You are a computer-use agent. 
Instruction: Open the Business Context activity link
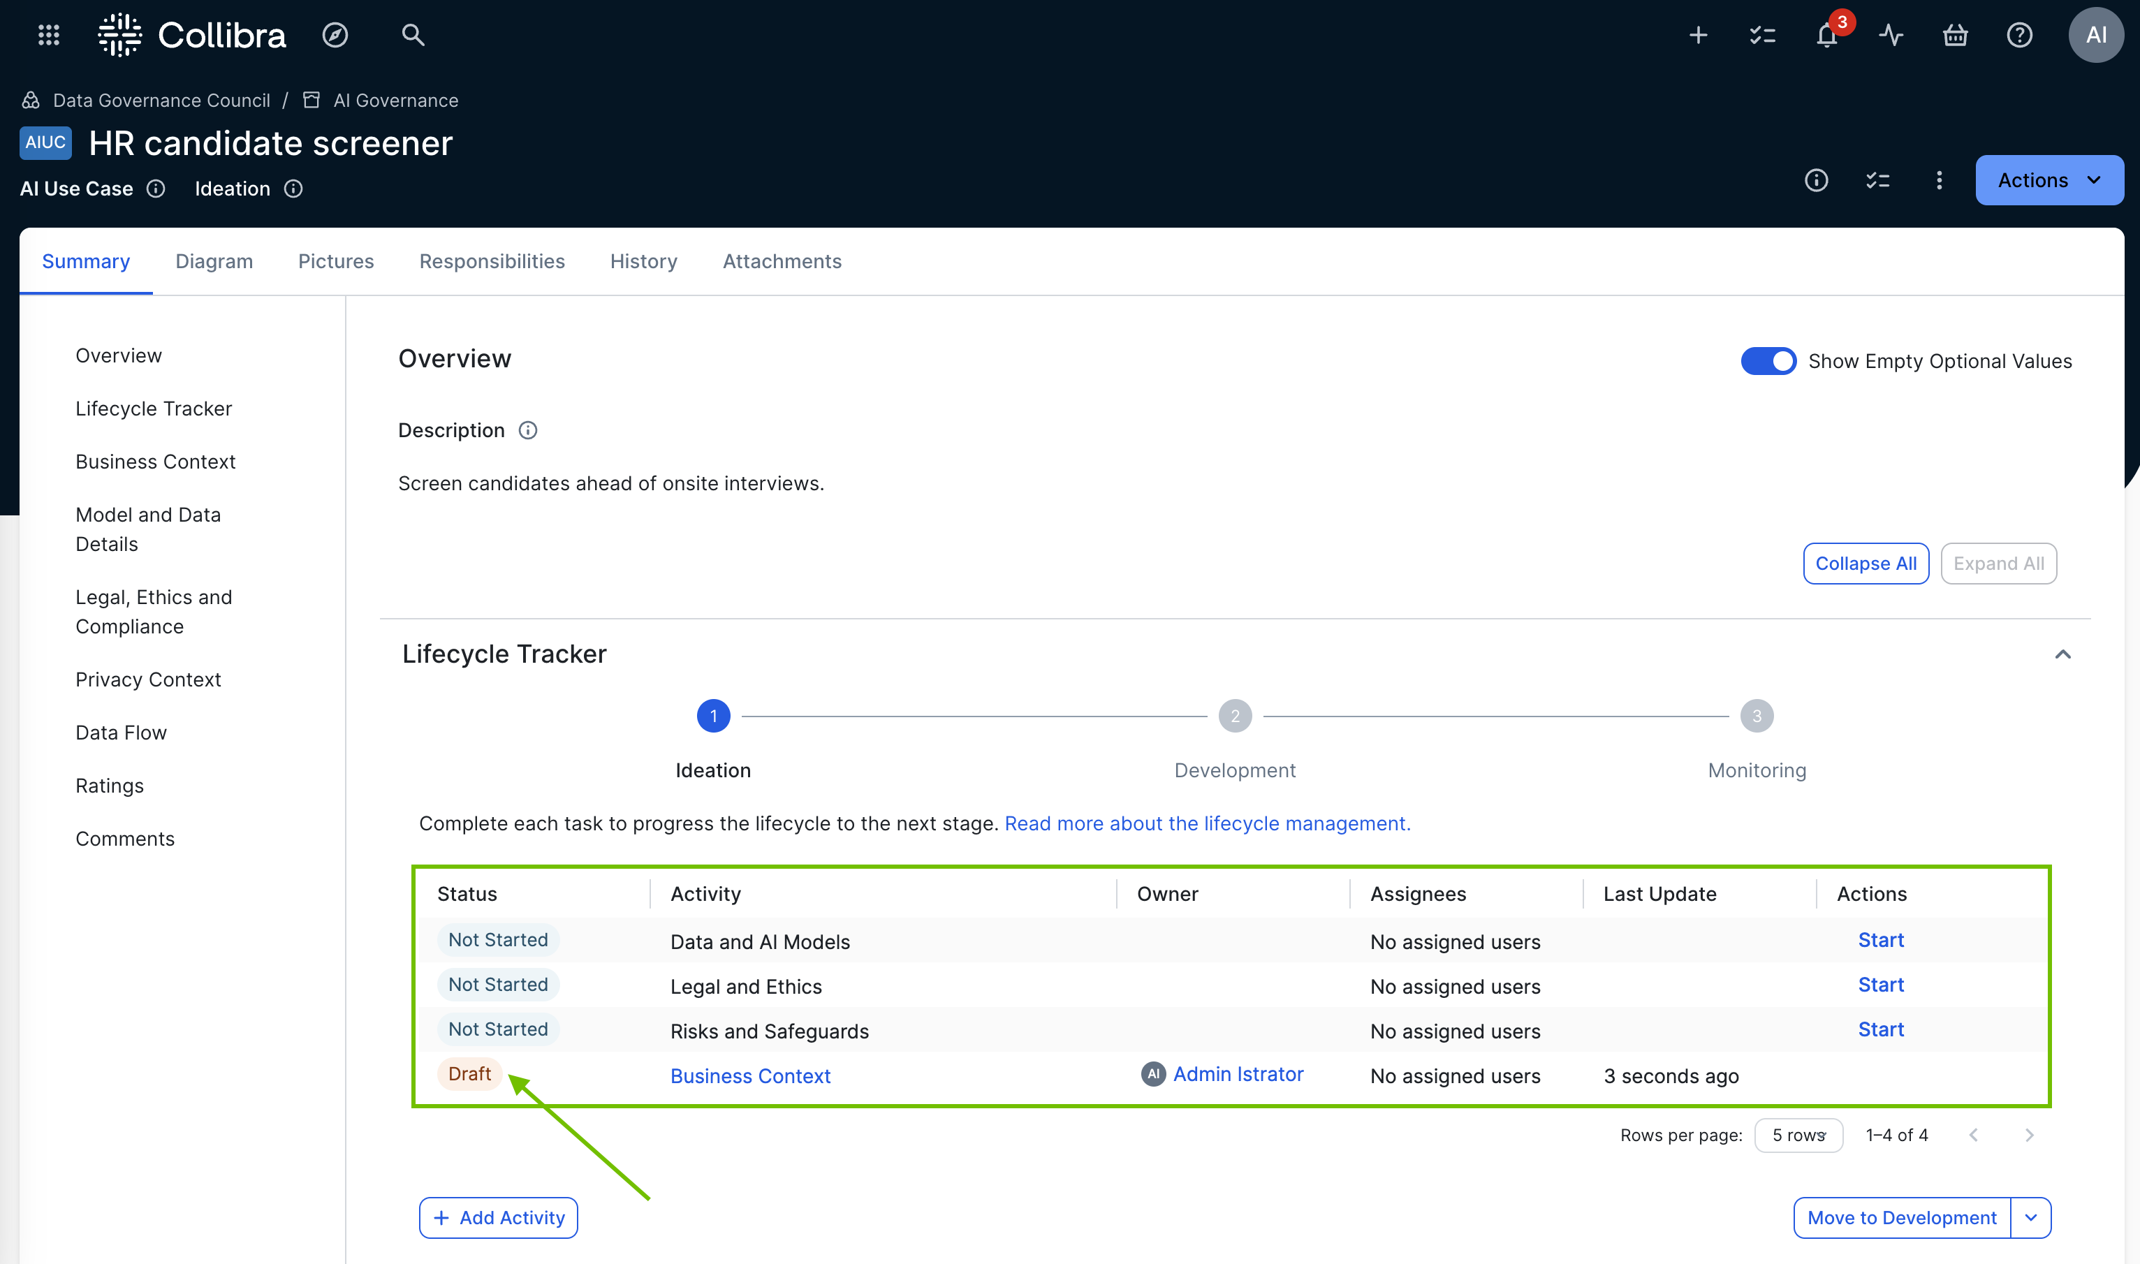click(x=749, y=1075)
